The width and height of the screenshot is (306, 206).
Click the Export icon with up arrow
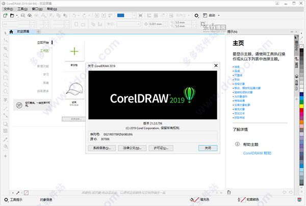point(104,15)
